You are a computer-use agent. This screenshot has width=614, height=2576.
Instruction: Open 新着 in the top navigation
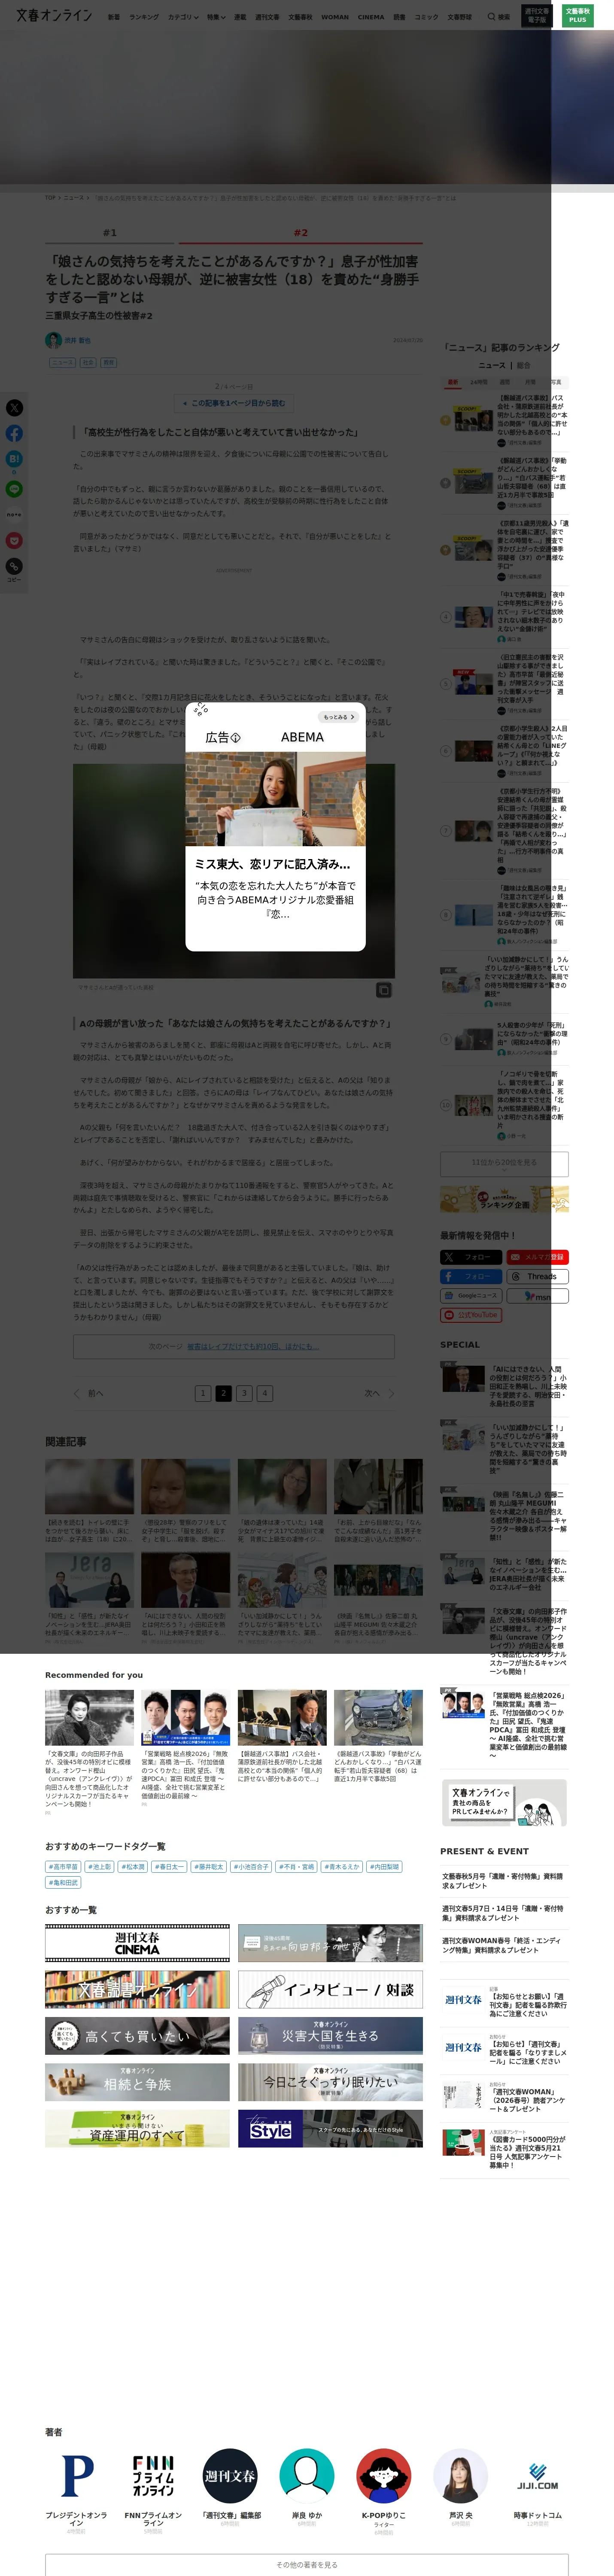point(114,17)
